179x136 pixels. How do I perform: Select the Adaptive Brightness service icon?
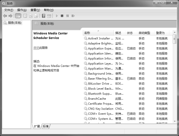click(85, 43)
